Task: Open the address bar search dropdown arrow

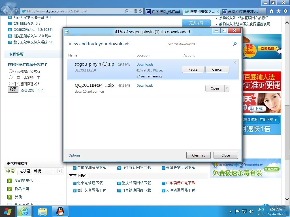Action: click(131, 11)
